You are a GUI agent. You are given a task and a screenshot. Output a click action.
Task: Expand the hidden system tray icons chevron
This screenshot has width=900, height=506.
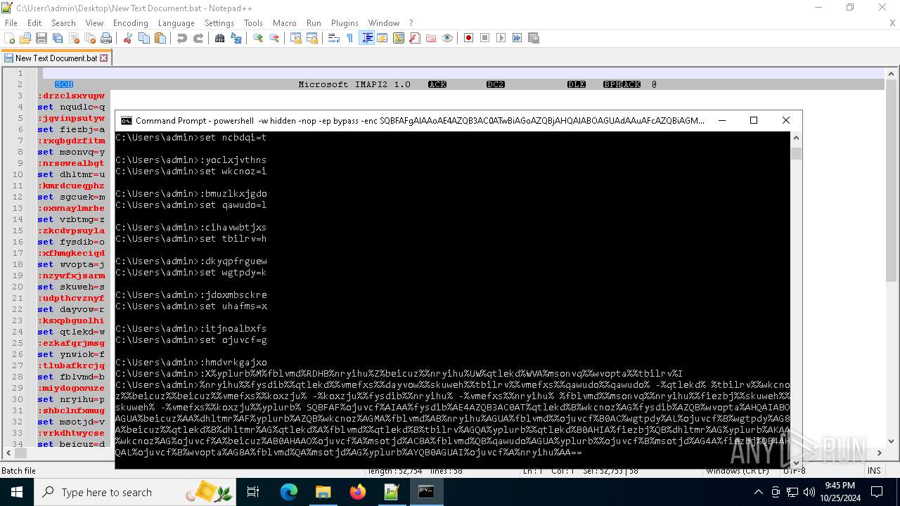click(758, 492)
